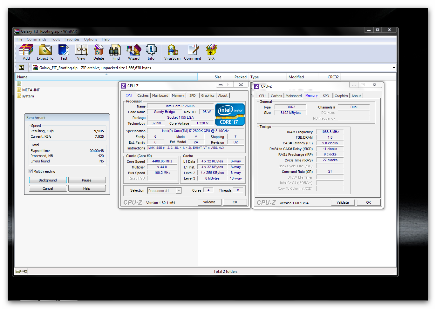
Task: Switch to Caches tab in left CPU-Z
Action: pyautogui.click(x=143, y=95)
